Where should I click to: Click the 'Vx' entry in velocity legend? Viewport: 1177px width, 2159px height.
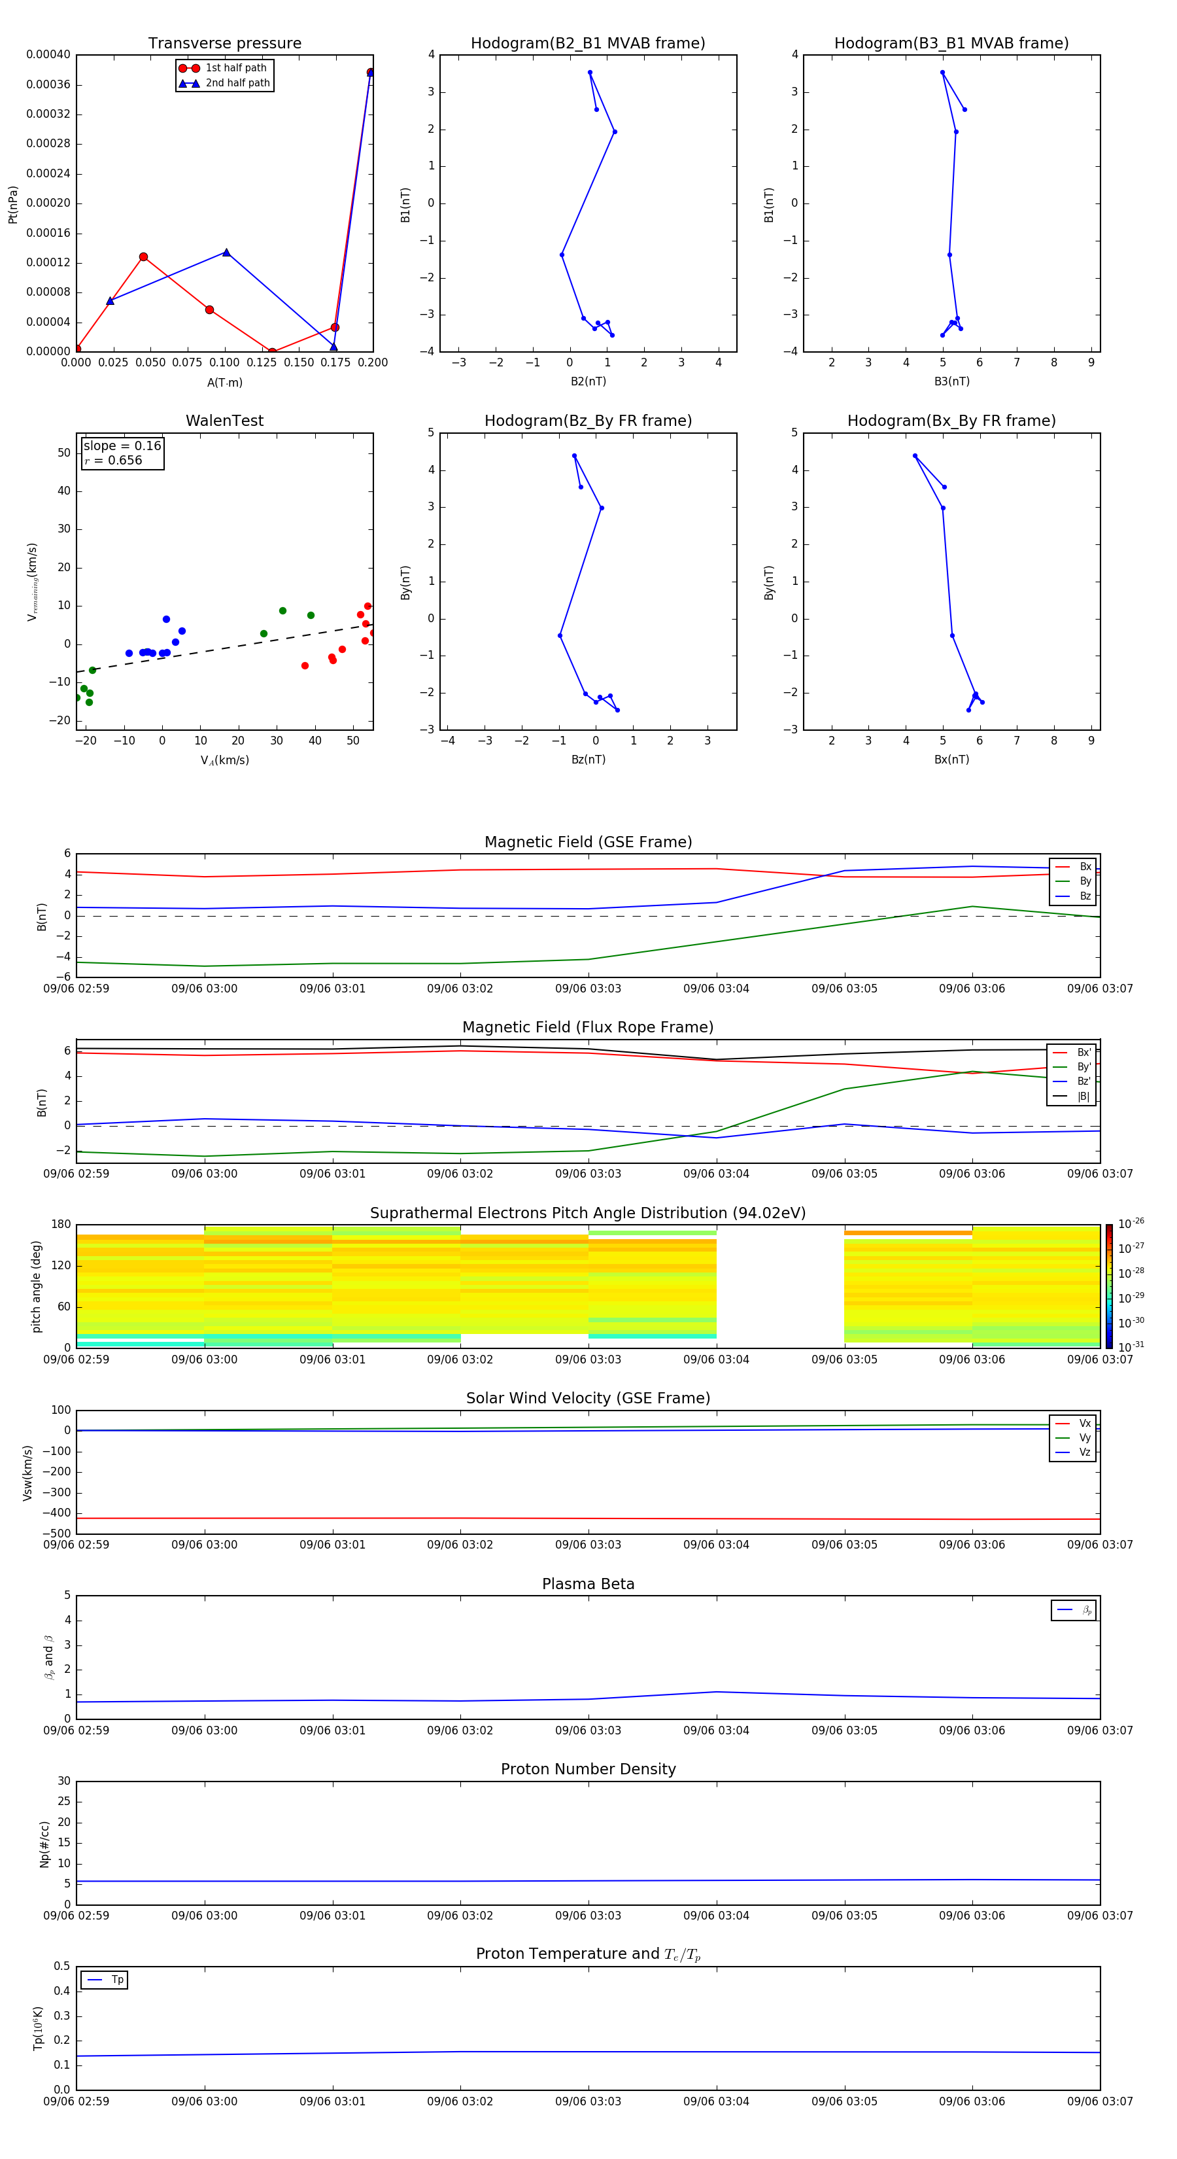1074,1423
